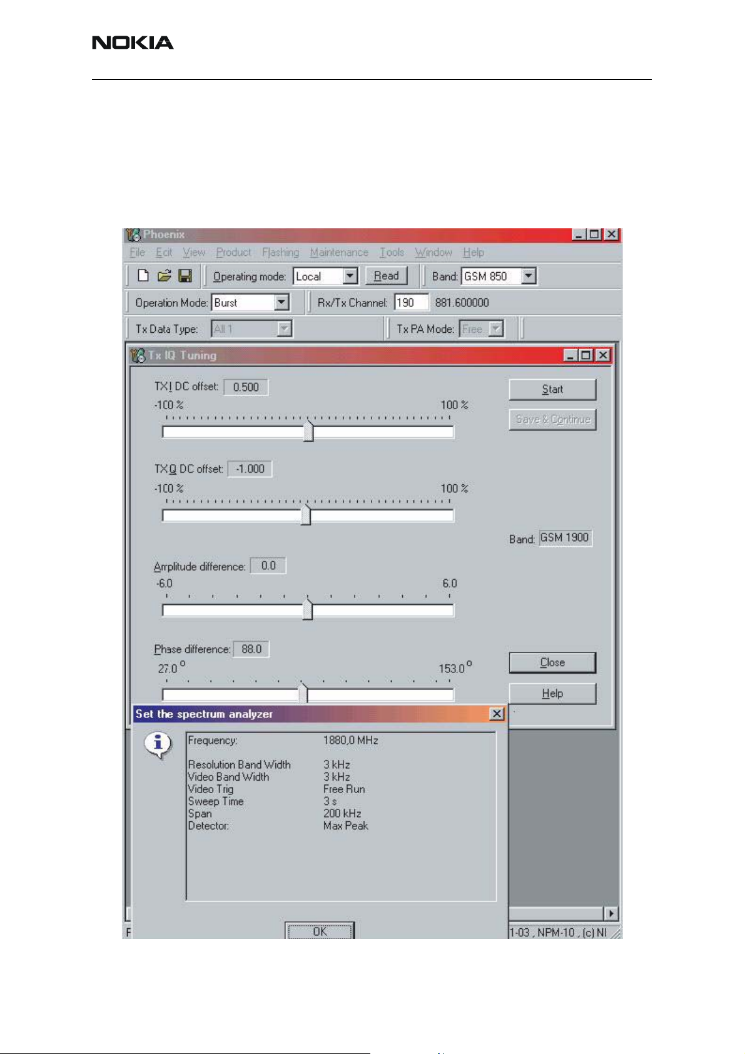745x1054 pixels.
Task: Click the Phase difference slider thumb
Action: pyautogui.click(x=303, y=693)
